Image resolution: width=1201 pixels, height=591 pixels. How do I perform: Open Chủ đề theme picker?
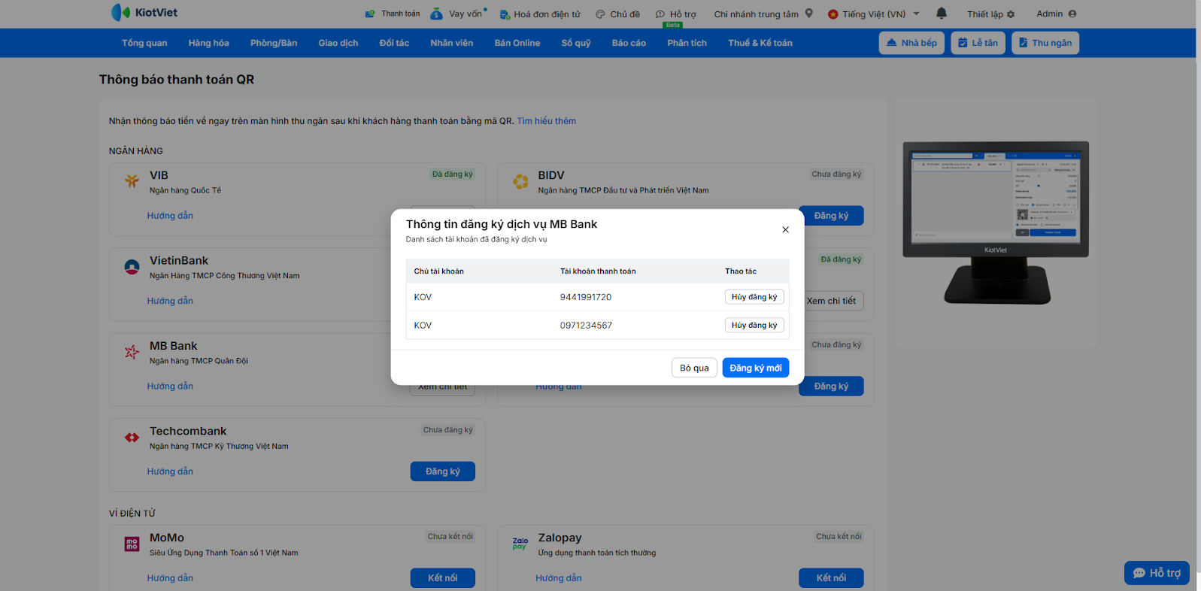tap(617, 14)
